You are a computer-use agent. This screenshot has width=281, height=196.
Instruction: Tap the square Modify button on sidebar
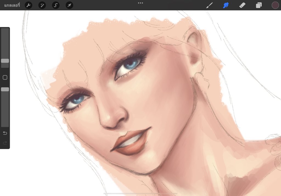pos(5,77)
